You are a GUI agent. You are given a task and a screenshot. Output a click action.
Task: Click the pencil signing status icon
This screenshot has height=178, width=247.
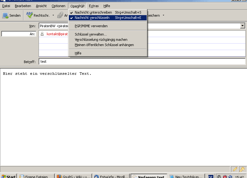[x=235, y=169]
